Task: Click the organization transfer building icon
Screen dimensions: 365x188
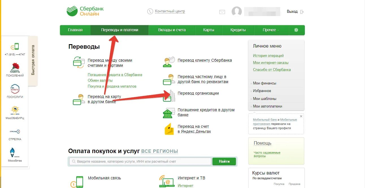Action: pyautogui.click(x=169, y=96)
